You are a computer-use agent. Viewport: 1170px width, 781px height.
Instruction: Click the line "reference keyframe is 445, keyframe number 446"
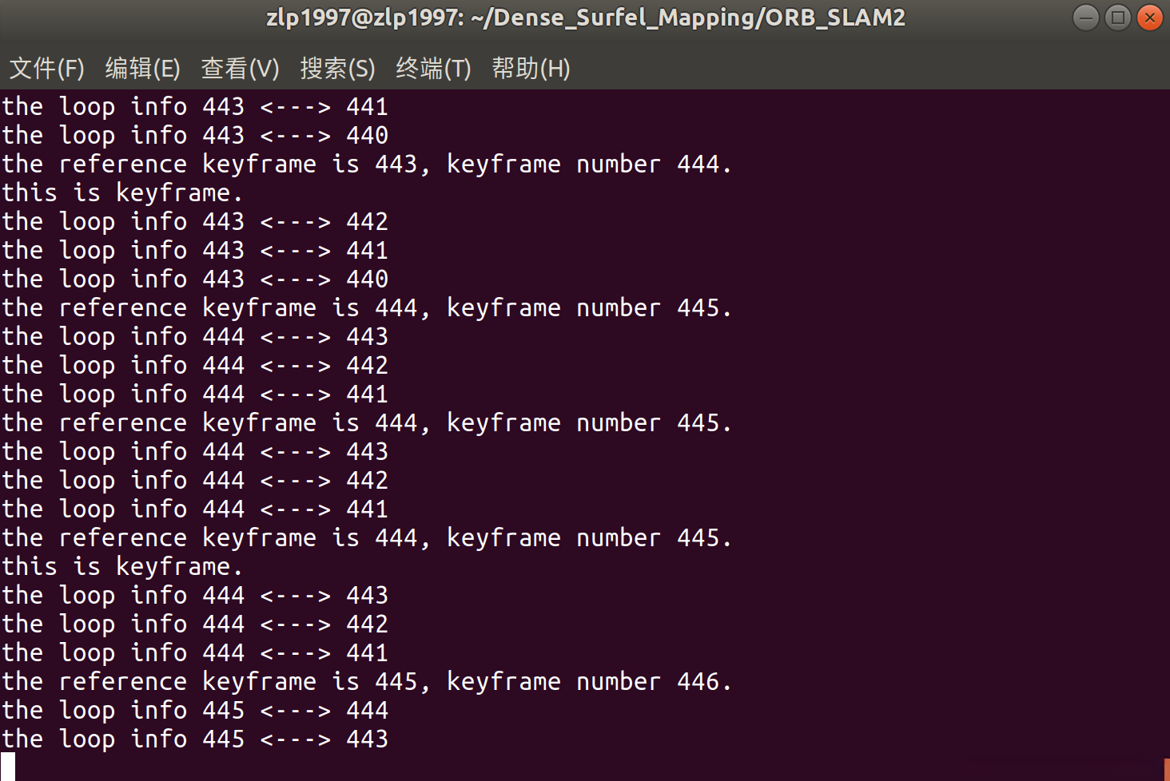366,682
